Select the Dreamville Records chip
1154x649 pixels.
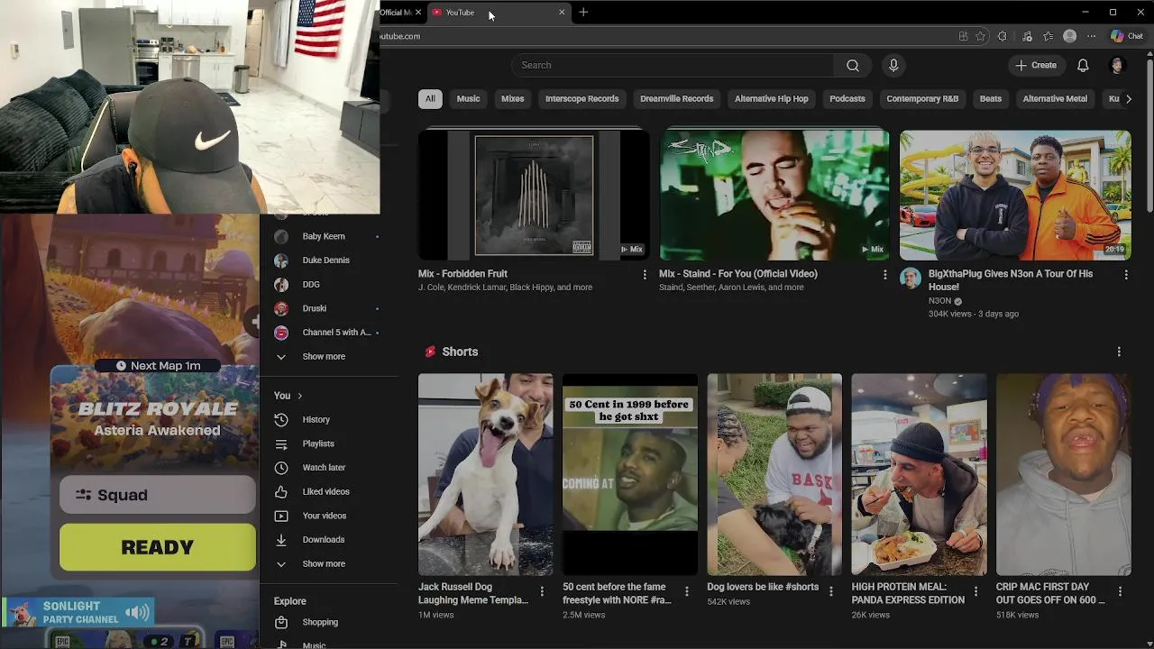point(676,99)
